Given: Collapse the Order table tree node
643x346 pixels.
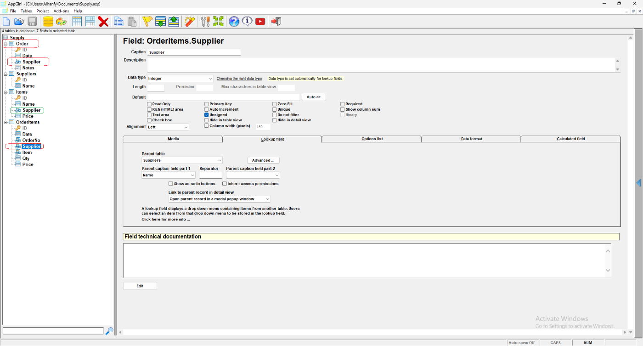Looking at the screenshot, I should pos(6,44).
